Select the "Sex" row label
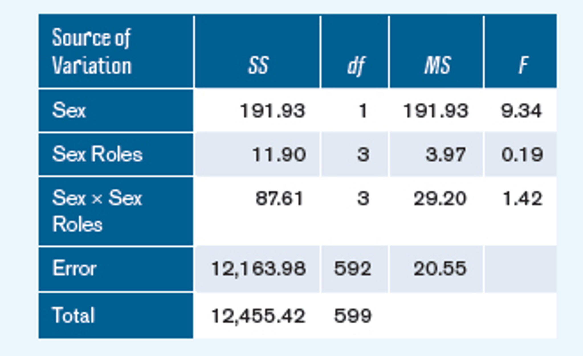583x356 pixels. [69, 110]
